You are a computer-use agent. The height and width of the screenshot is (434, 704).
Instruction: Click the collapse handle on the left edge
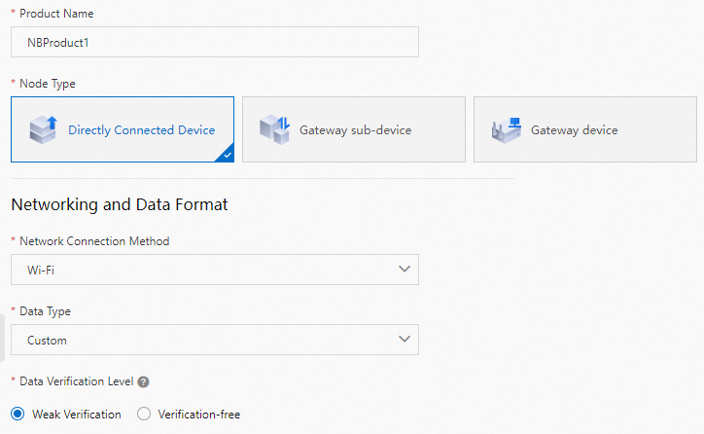(2, 338)
